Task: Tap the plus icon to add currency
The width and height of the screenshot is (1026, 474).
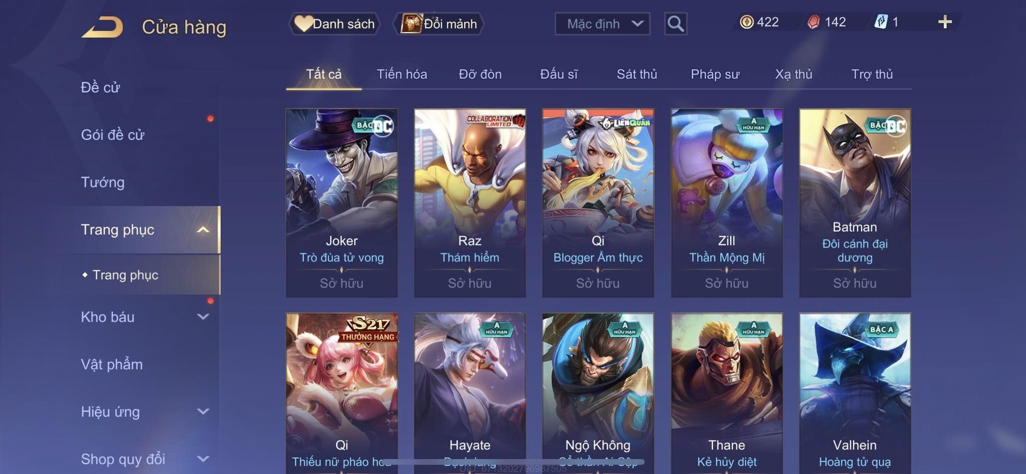Action: [x=945, y=22]
